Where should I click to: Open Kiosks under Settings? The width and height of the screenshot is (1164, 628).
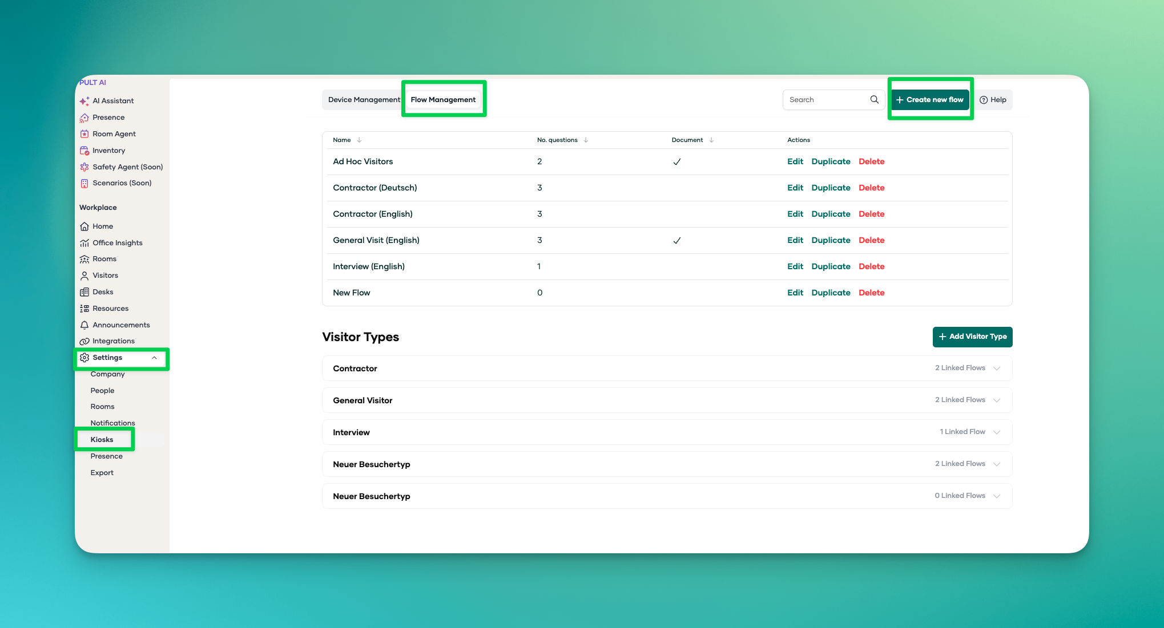point(102,440)
